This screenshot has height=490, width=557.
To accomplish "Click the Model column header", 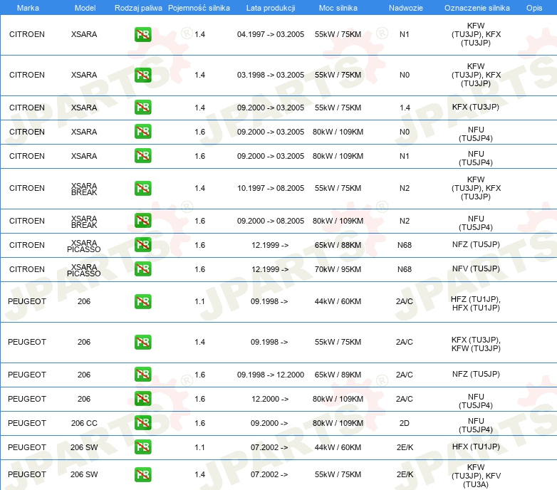I will (x=84, y=7).
